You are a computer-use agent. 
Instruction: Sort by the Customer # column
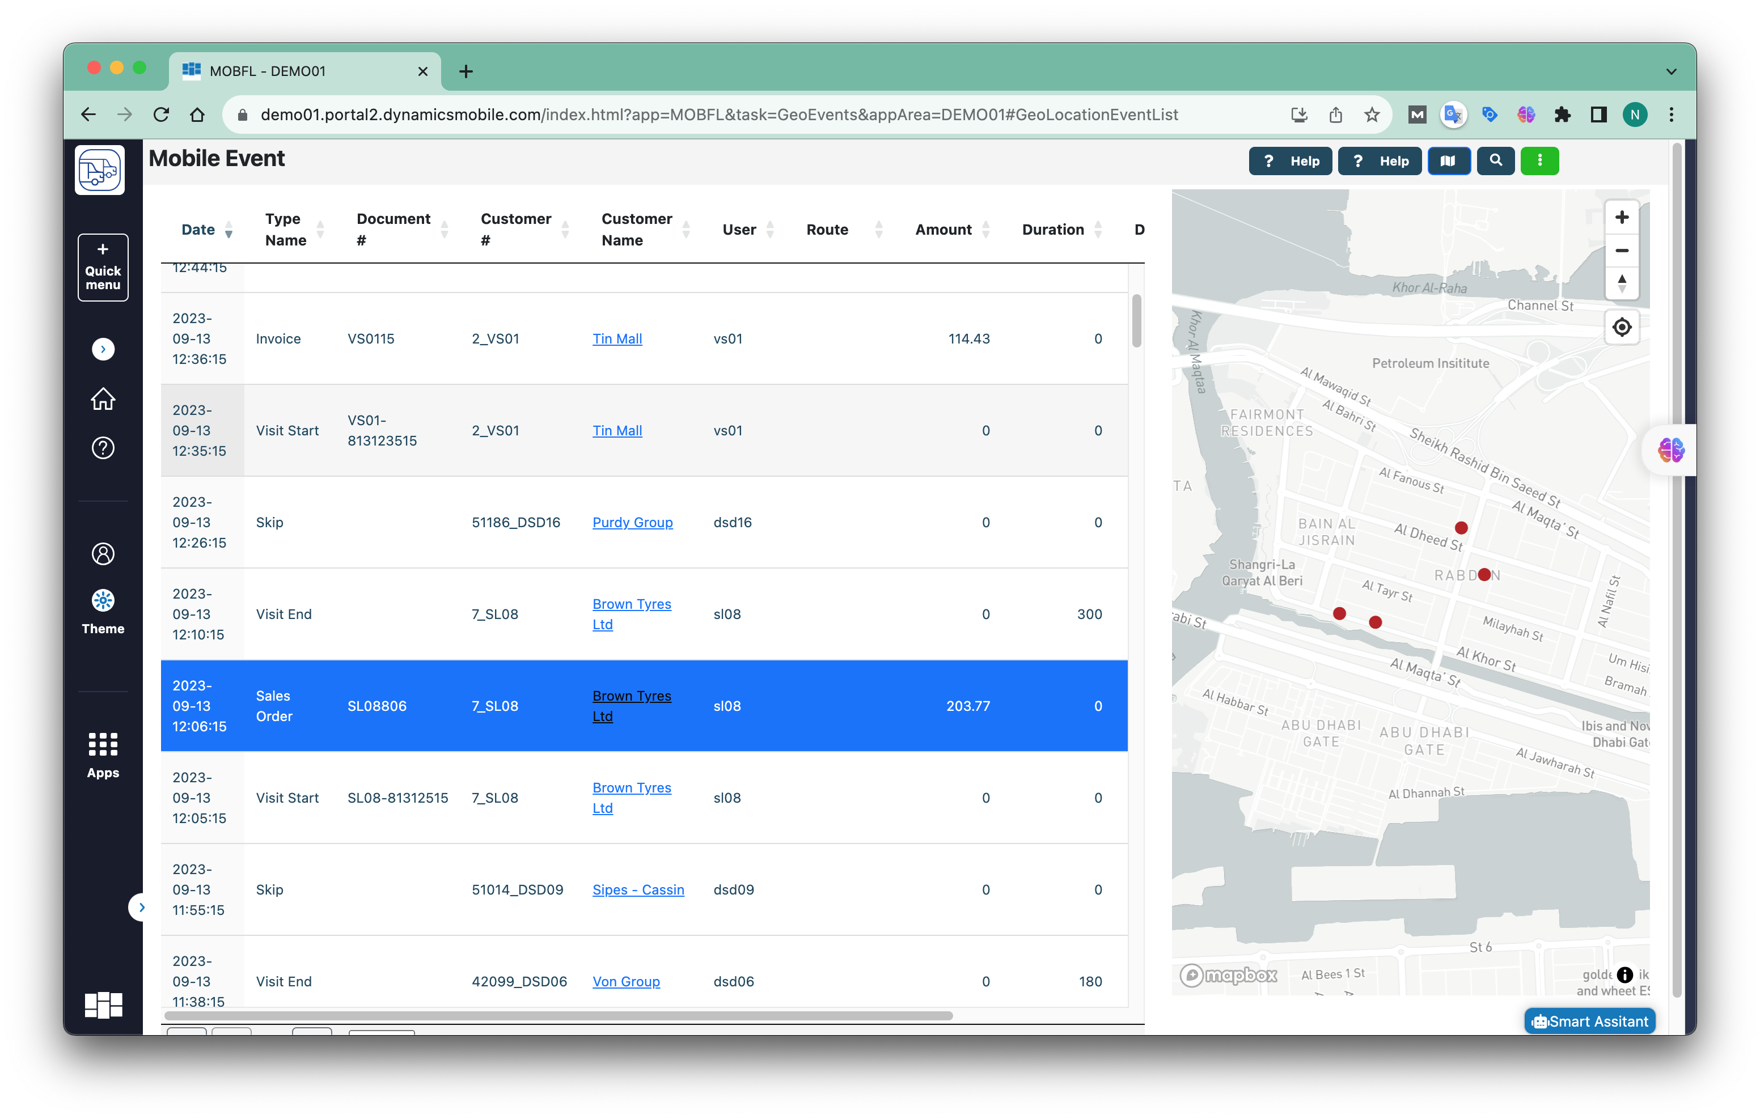524,230
